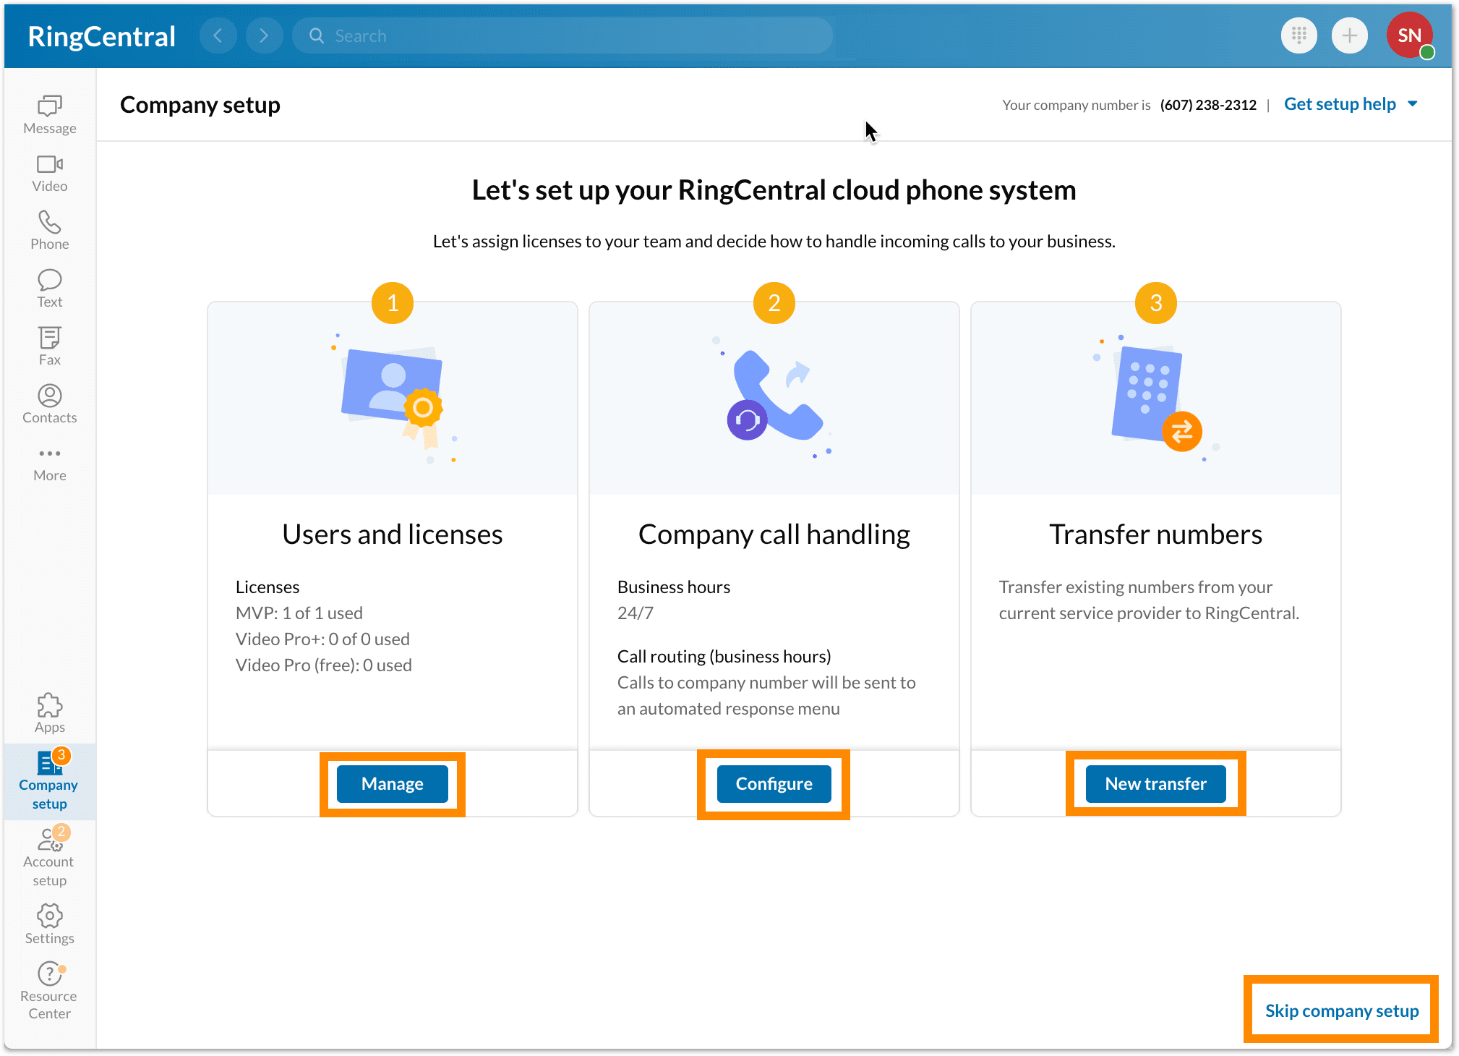Viewport: 1459px width, 1056px height.
Task: Select the Video icon in the sidebar
Action: pos(48,172)
